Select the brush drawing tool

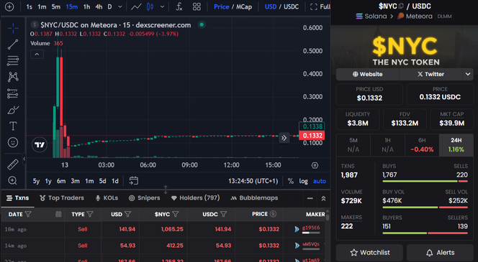tap(13, 110)
